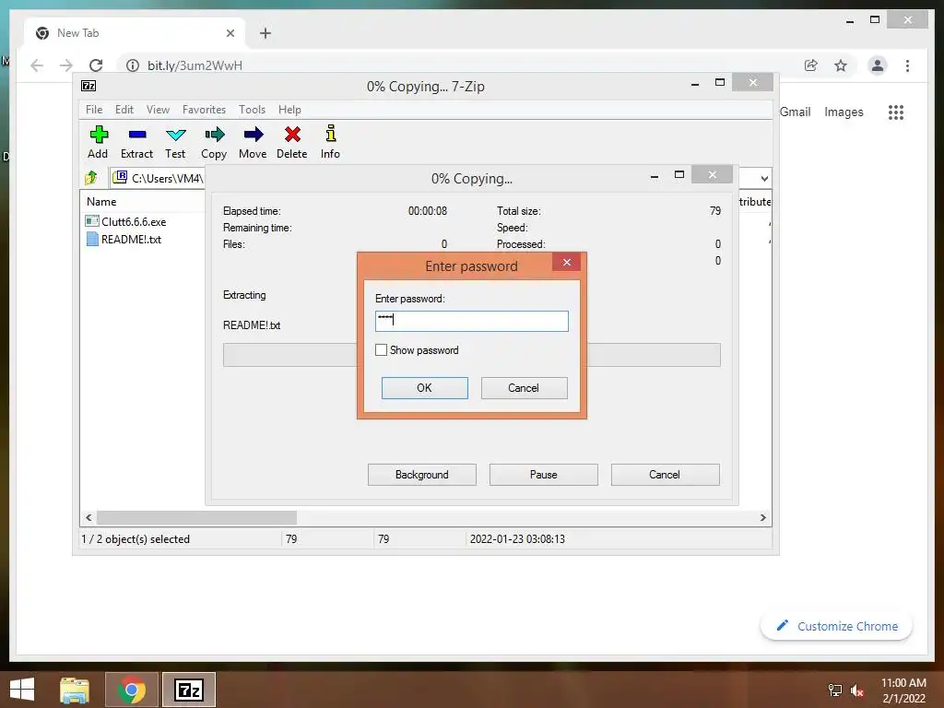944x708 pixels.
Task: Go forward in Chrome
Action: point(66,65)
